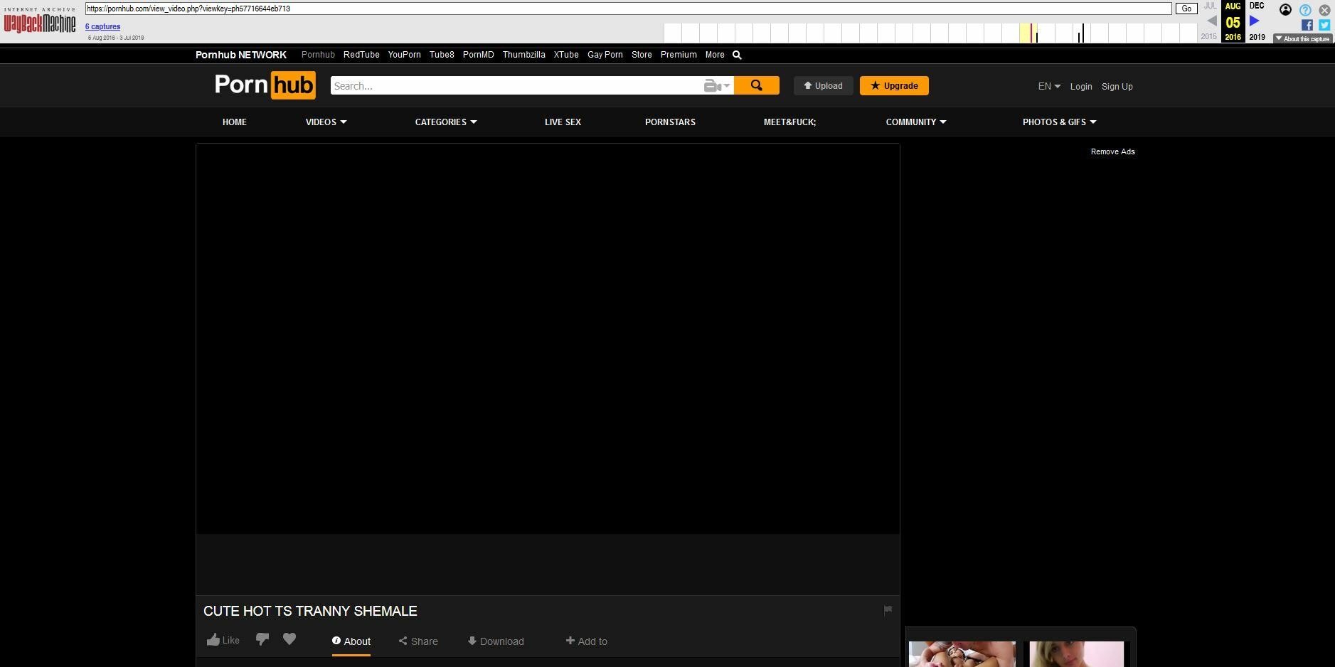This screenshot has width=1335, height=667.
Task: Expand the VIDEOS navigation dropdown
Action: 326,122
